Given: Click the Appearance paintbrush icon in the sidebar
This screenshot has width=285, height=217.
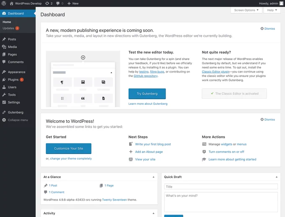Looking at the screenshot, I should pos(4,72).
